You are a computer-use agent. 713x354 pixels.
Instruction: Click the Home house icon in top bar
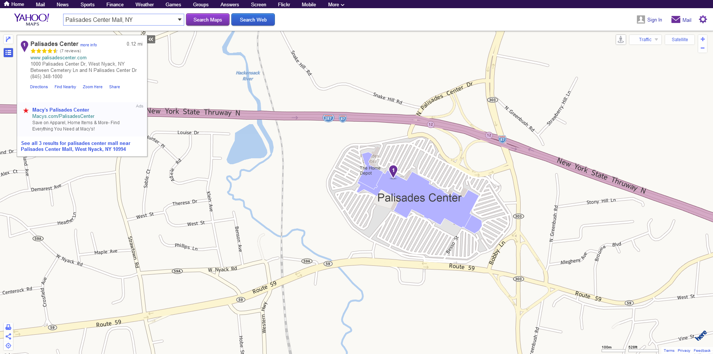(7, 4)
